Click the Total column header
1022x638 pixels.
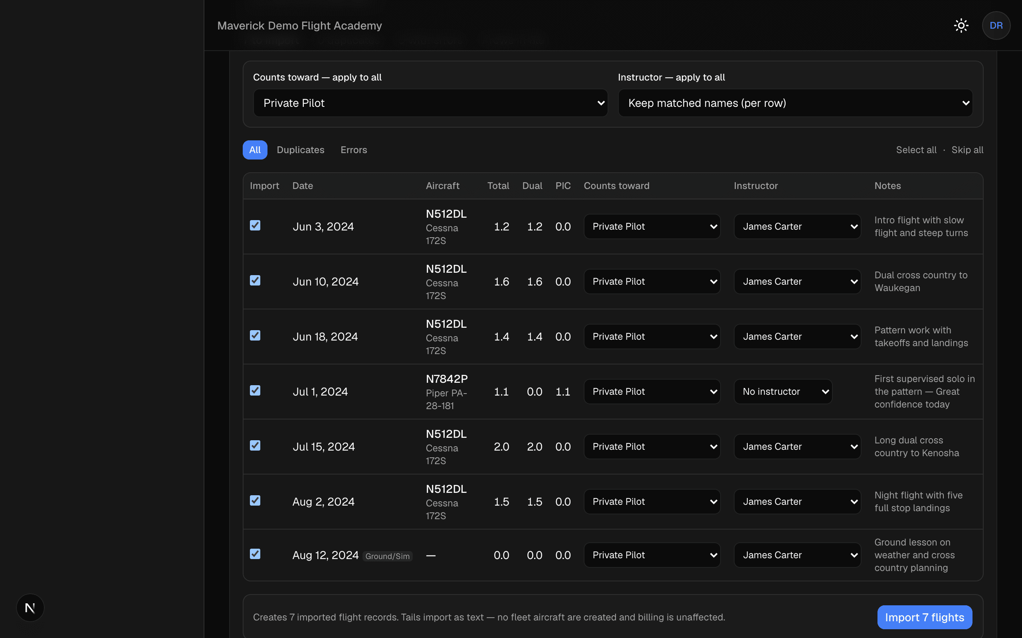[x=498, y=186]
